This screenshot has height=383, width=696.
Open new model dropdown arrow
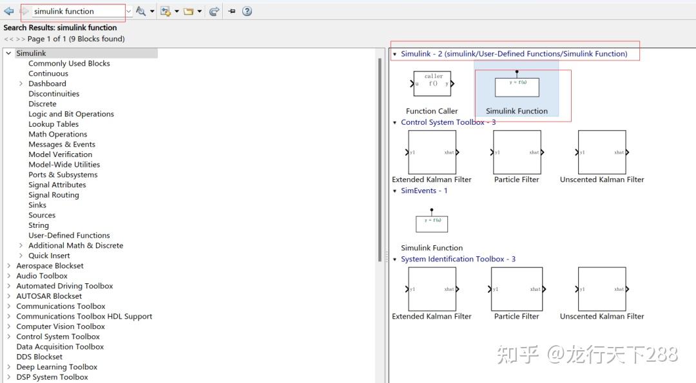(x=177, y=11)
